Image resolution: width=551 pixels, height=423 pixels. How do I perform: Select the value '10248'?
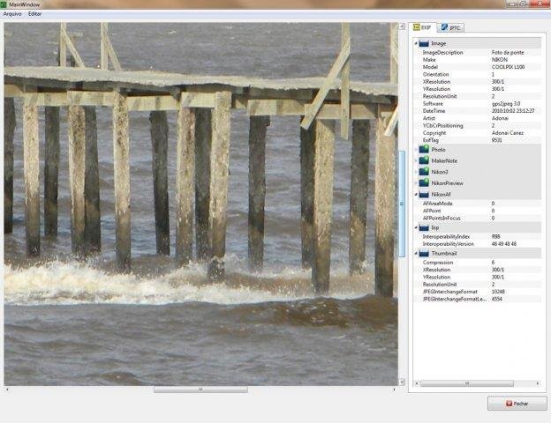click(498, 292)
